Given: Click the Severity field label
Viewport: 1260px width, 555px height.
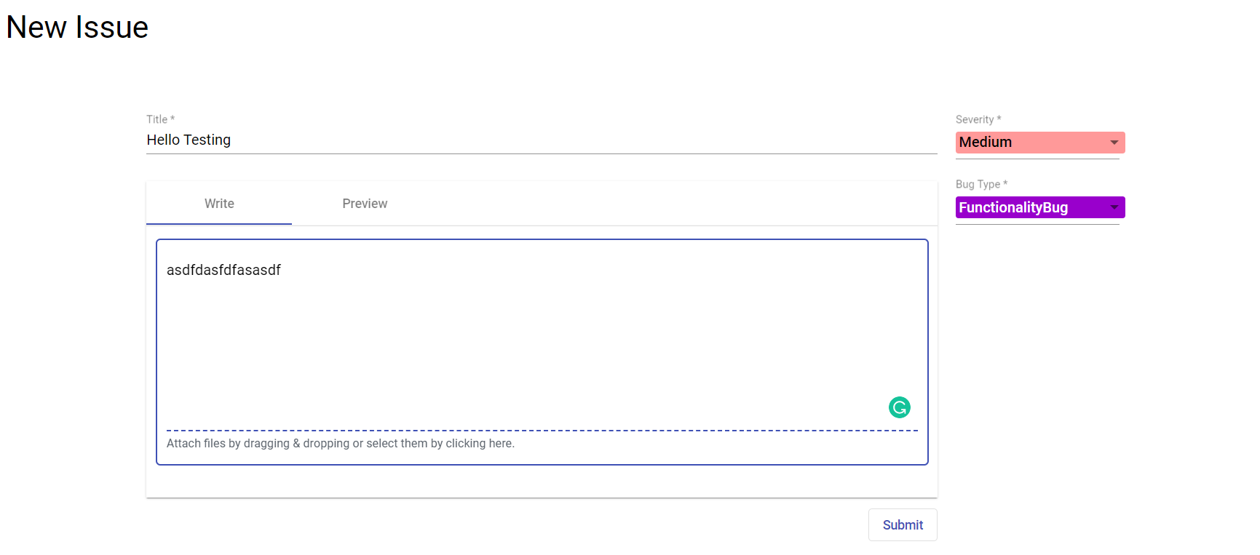Looking at the screenshot, I should pos(978,119).
